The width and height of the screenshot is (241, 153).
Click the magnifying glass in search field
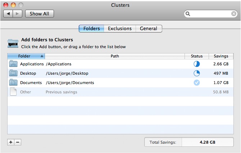tap(188, 14)
